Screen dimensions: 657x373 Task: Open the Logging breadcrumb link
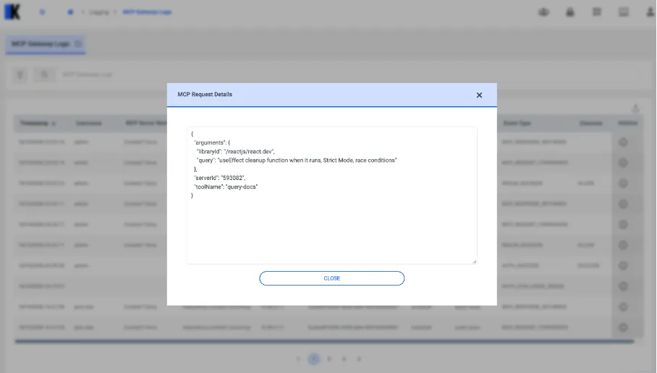99,12
